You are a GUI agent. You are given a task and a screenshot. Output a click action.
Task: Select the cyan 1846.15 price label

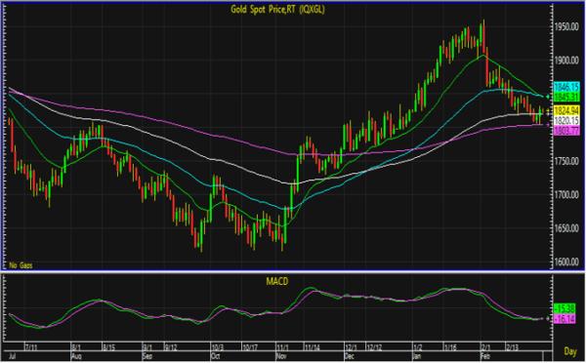[x=566, y=88]
